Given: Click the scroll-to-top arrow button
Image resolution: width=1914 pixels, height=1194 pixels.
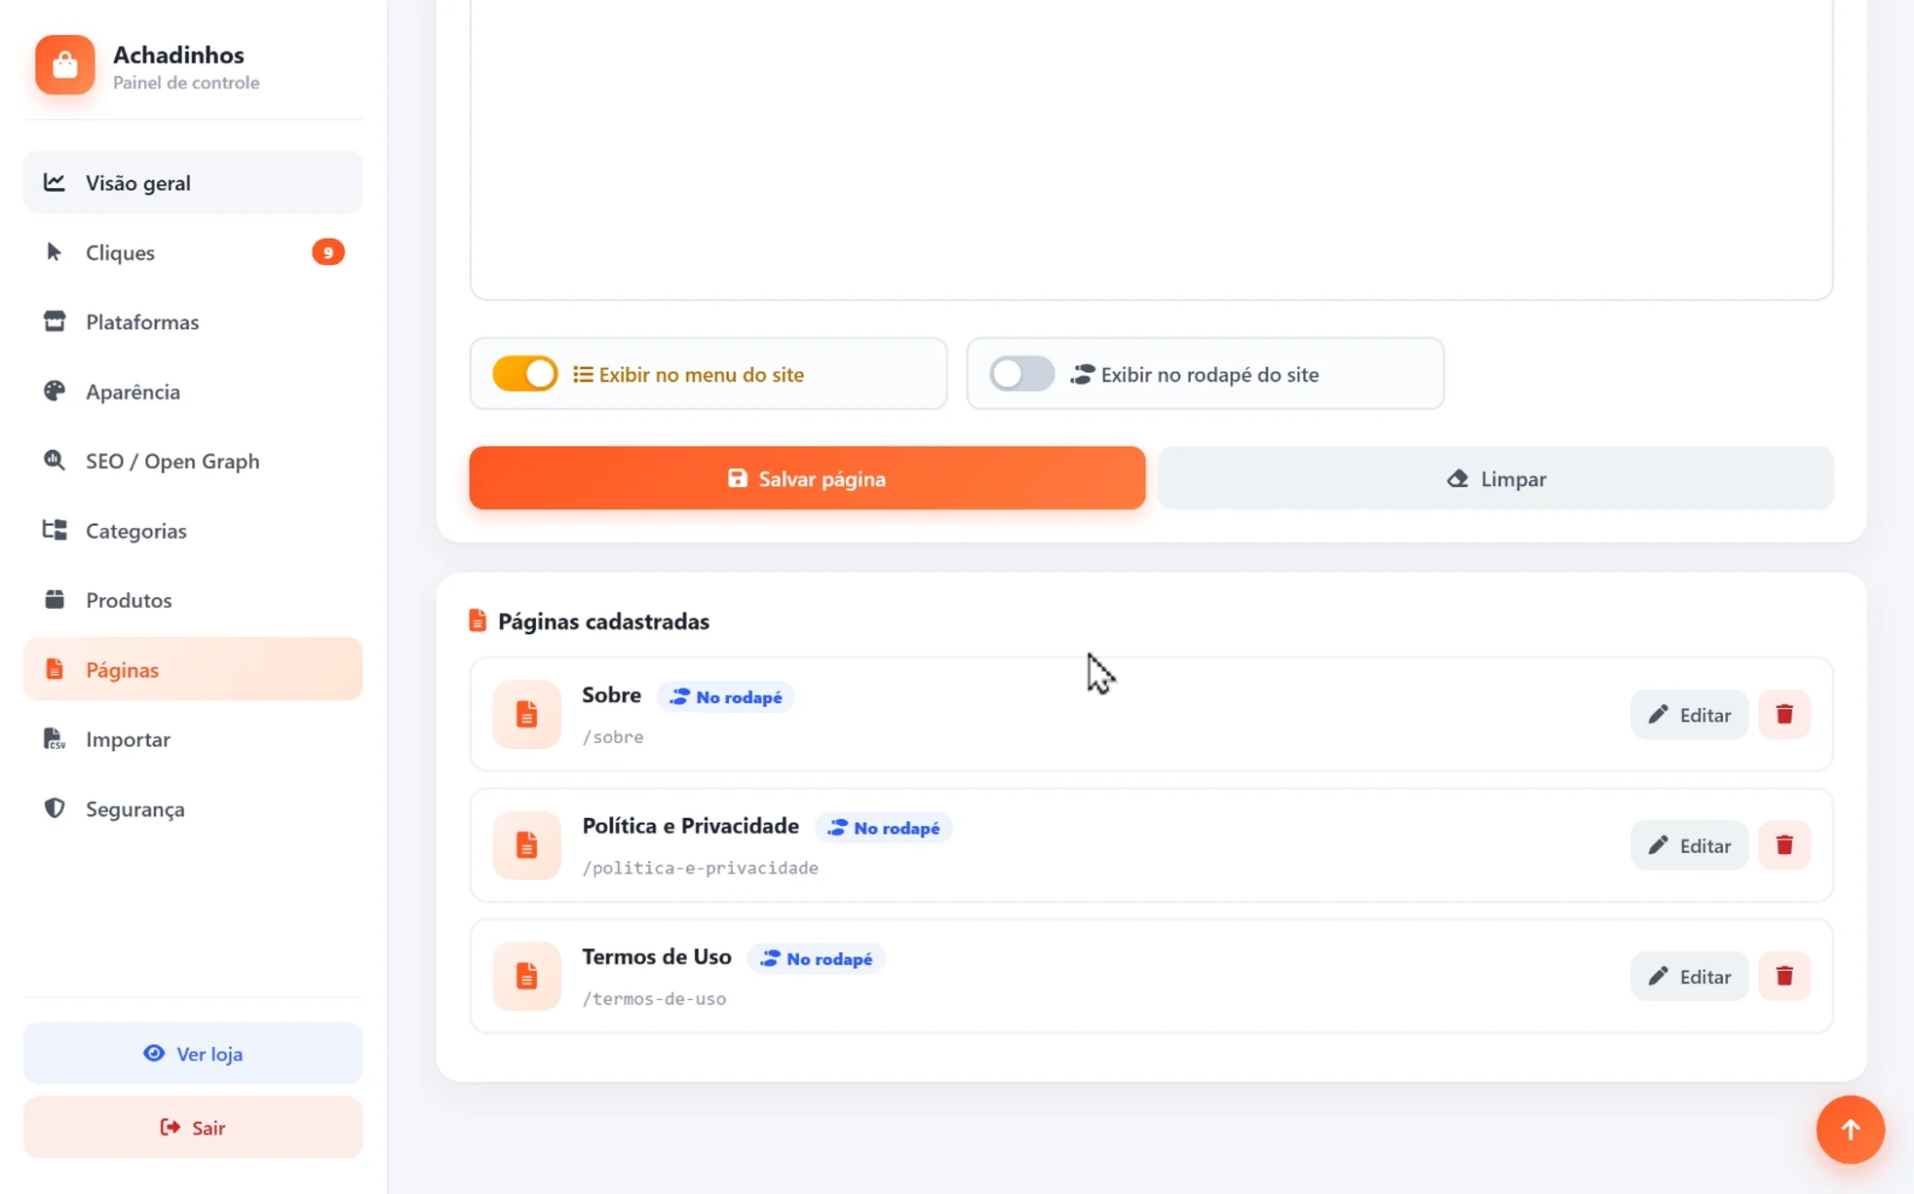Looking at the screenshot, I should (x=1850, y=1130).
